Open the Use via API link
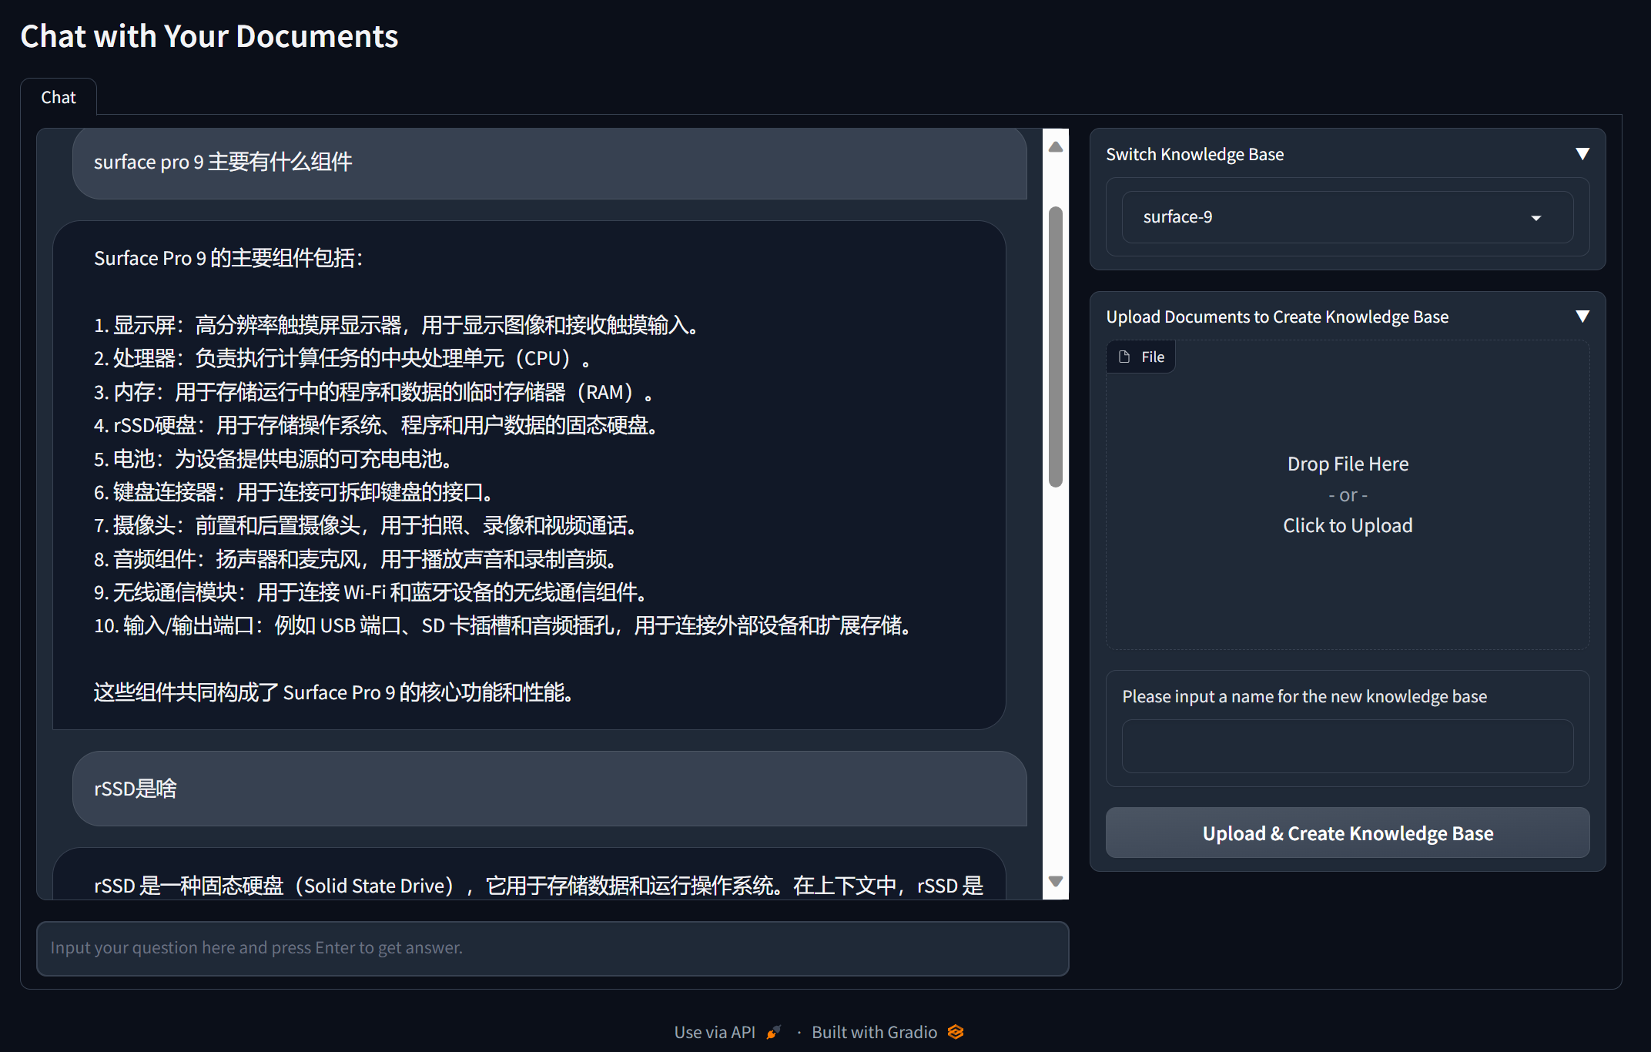The image size is (1651, 1052). click(715, 1032)
